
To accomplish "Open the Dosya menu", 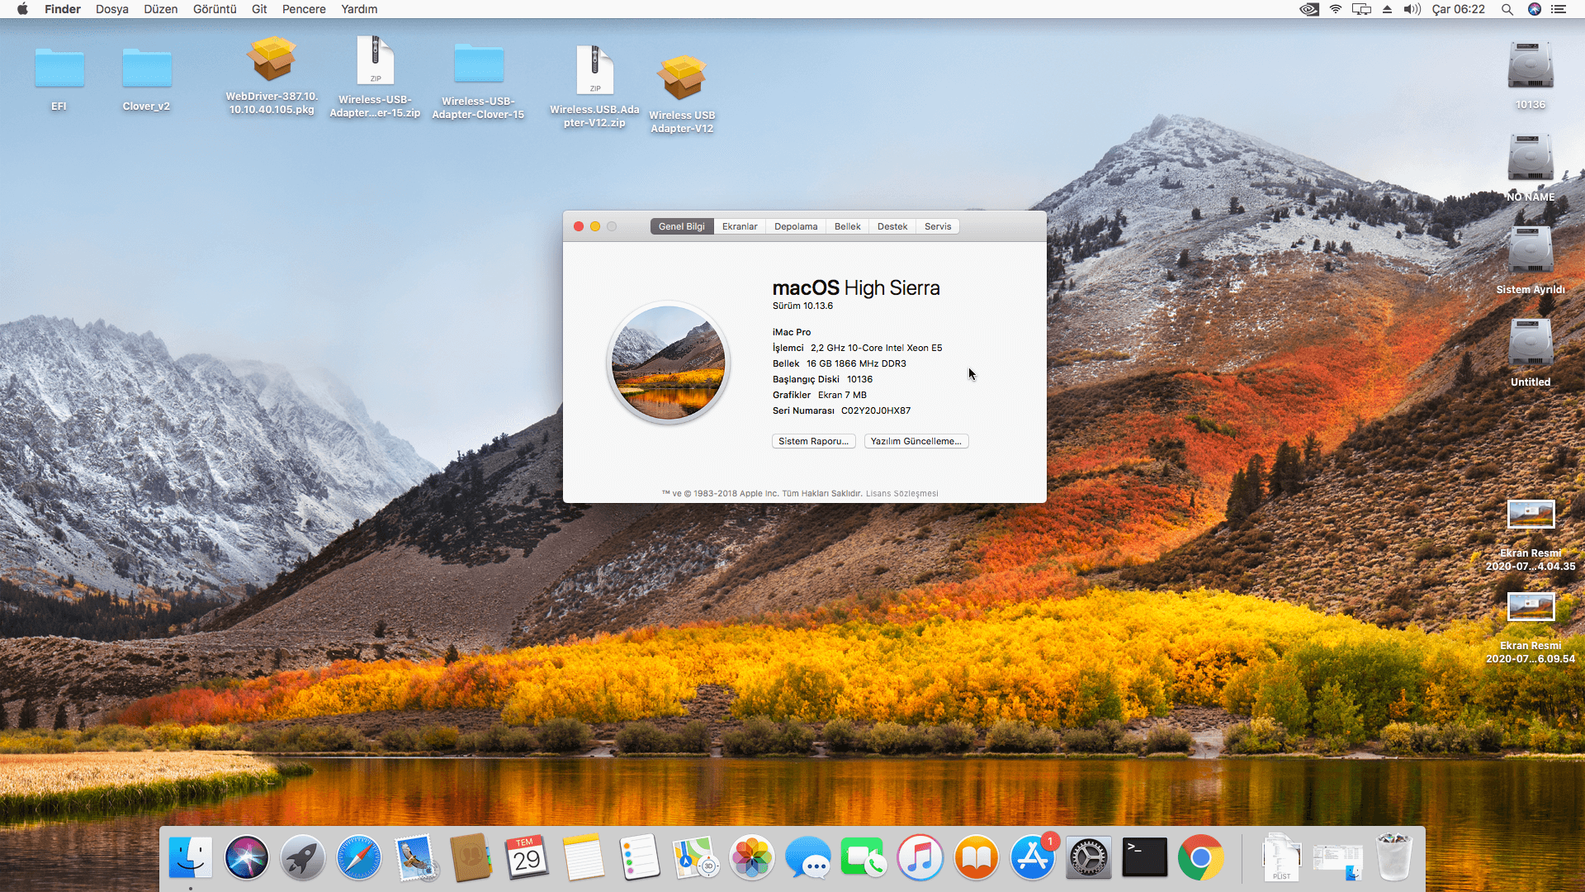I will click(111, 9).
